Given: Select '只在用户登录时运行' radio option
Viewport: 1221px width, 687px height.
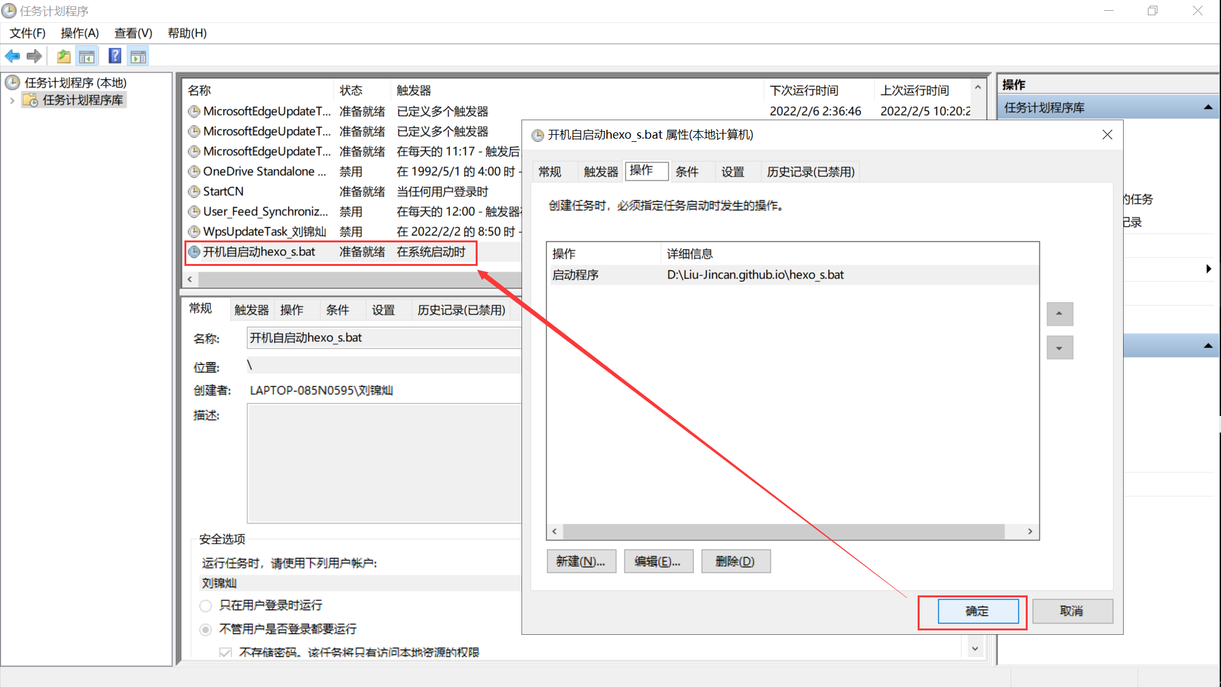Looking at the screenshot, I should click(205, 606).
